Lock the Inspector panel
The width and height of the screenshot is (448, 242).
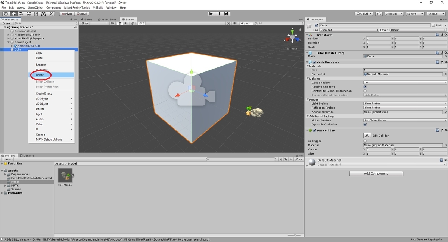[441, 19]
